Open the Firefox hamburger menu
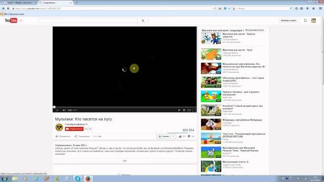Screen dimensions: 324x182 pos(320,9)
